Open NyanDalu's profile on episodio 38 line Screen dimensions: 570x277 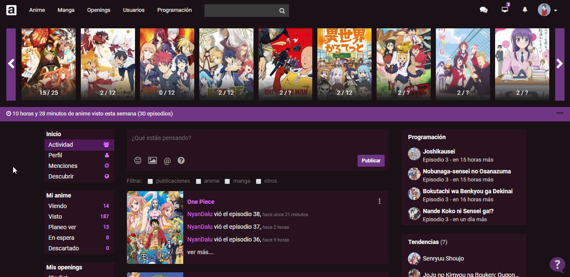coord(200,214)
